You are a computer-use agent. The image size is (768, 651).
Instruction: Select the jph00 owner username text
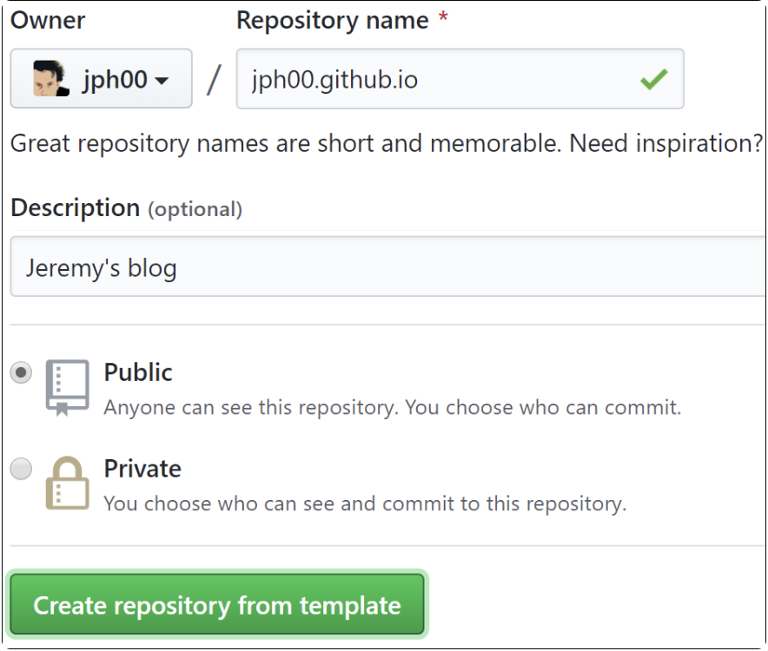115,80
